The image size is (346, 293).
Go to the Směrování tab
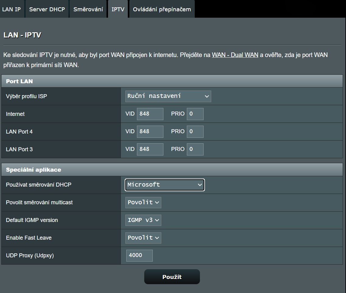tap(88, 9)
